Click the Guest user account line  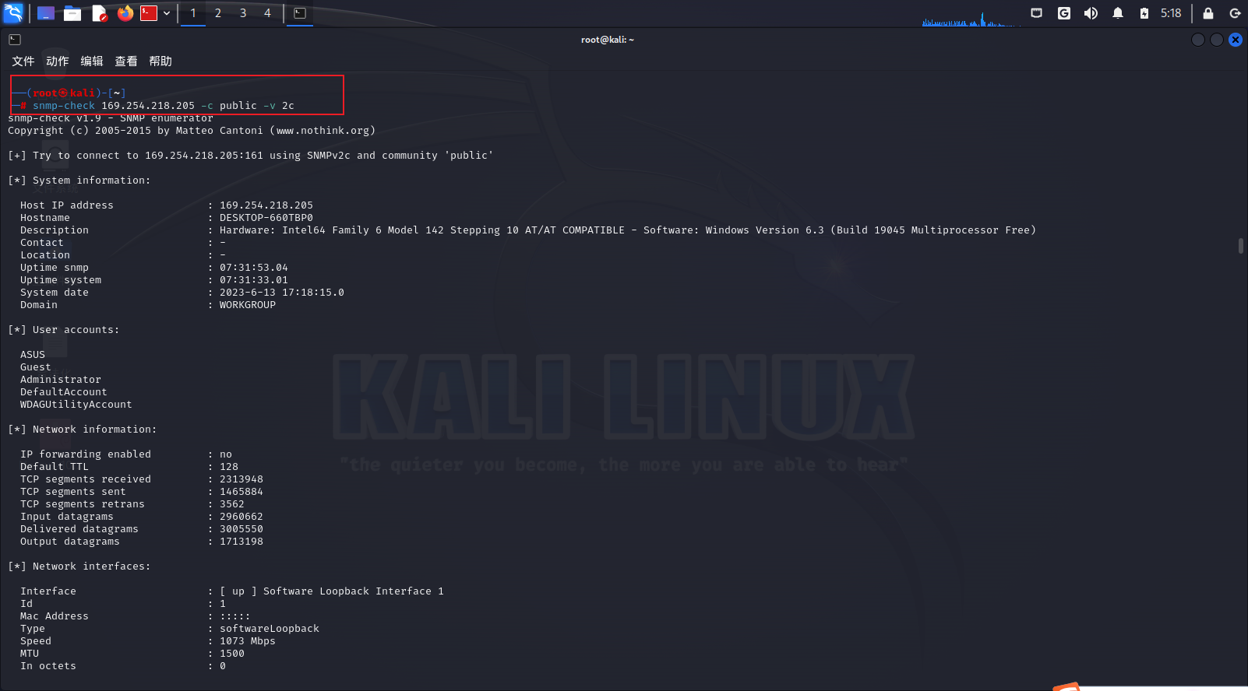36,367
